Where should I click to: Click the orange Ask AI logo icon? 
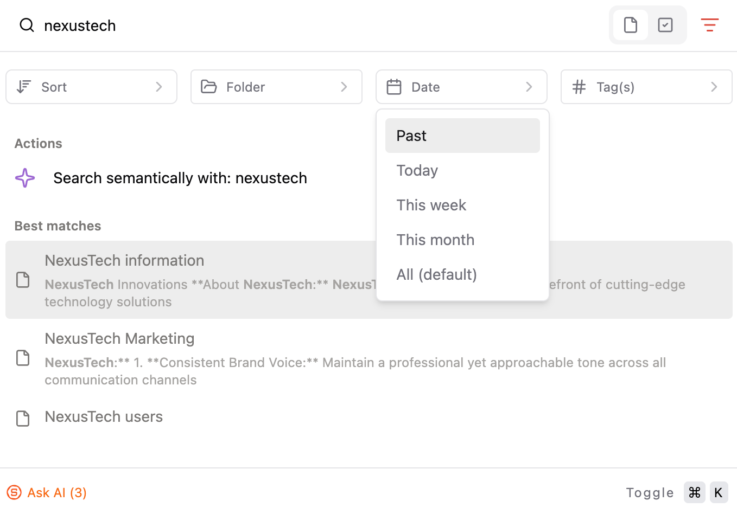pyautogui.click(x=14, y=492)
